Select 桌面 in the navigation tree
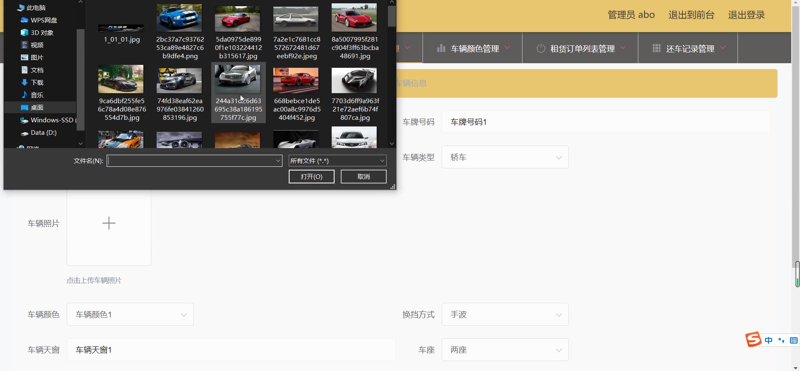Viewport: 800px width, 371px height. click(37, 107)
